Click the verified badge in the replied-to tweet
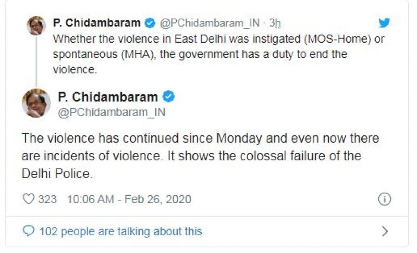The image size is (417, 253). point(149,23)
